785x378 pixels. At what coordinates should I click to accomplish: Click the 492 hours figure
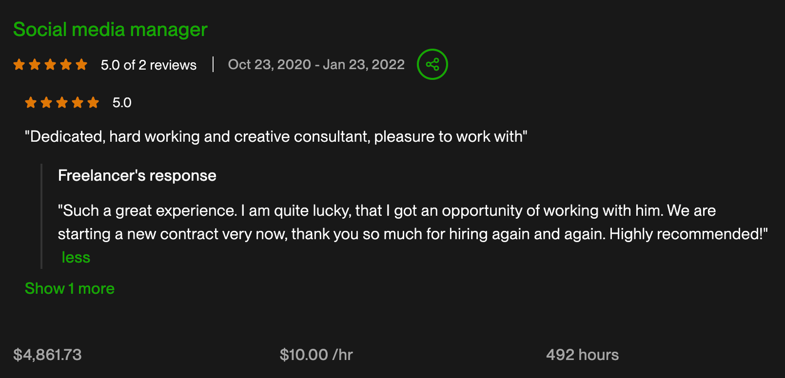pyautogui.click(x=582, y=354)
